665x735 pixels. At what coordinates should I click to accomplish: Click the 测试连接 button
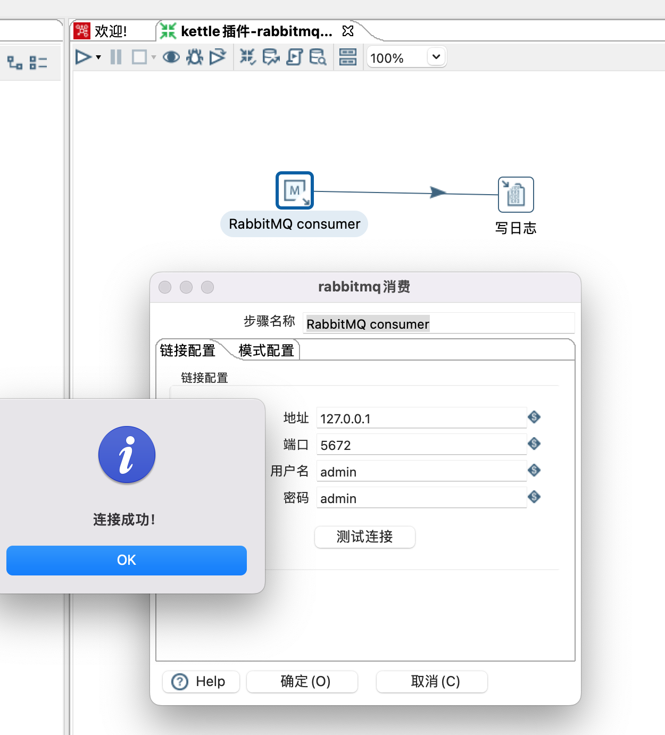click(x=365, y=537)
